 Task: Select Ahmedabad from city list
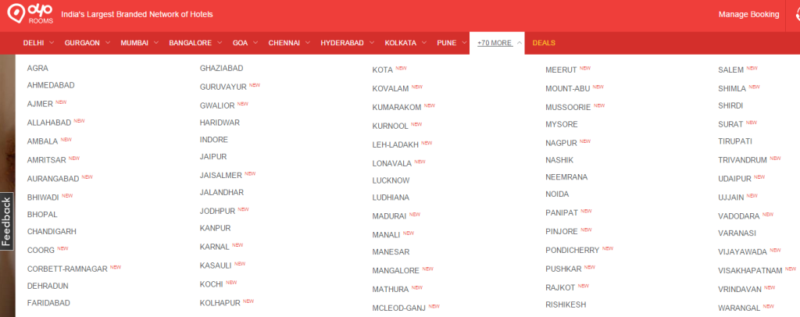point(51,85)
